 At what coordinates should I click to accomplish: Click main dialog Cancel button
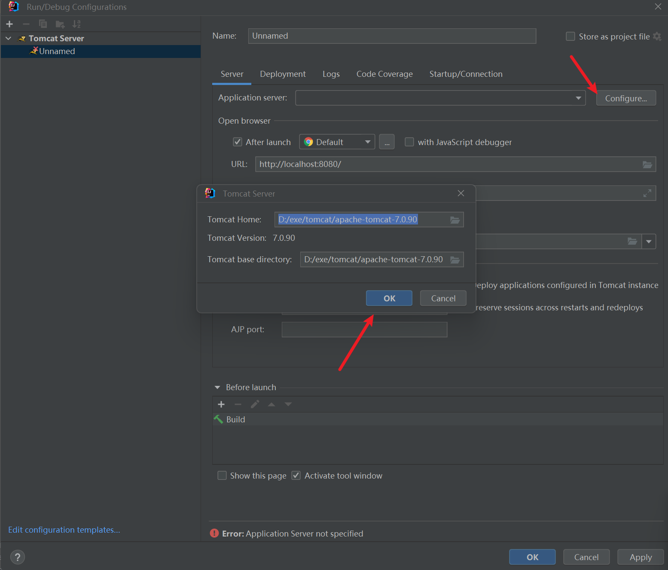[x=586, y=557]
